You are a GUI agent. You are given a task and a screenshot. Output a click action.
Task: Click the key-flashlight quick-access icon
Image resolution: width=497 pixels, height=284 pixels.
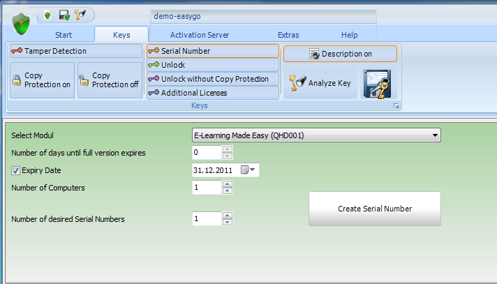tap(80, 15)
